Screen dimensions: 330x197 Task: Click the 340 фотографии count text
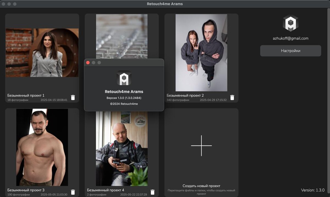point(178,100)
